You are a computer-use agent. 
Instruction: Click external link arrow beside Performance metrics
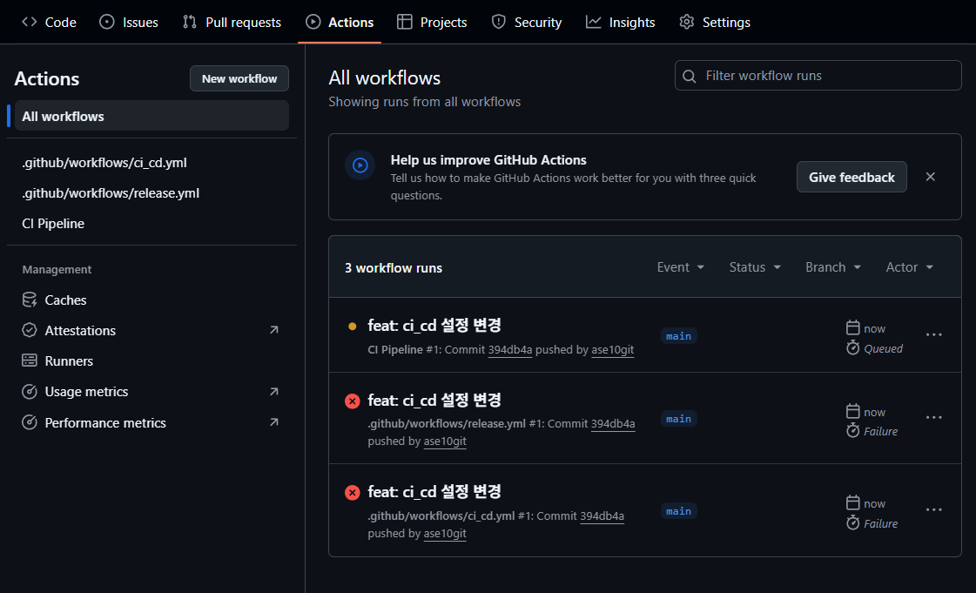click(x=274, y=421)
